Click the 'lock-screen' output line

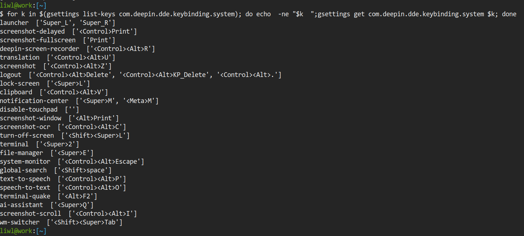[x=45, y=83]
